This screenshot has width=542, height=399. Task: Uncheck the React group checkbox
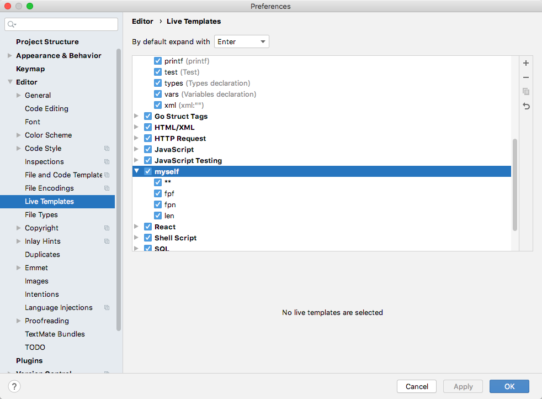(148, 227)
